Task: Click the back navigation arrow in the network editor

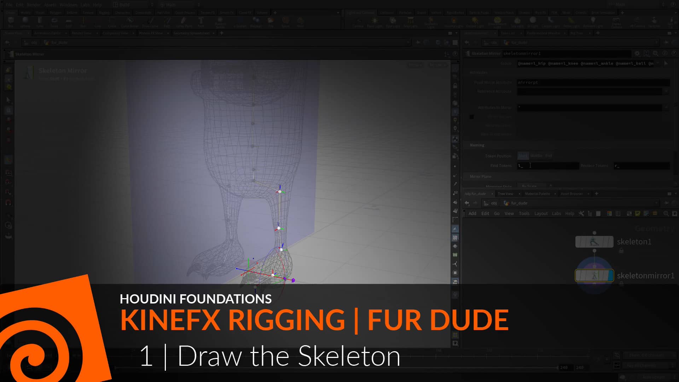Action: point(467,203)
